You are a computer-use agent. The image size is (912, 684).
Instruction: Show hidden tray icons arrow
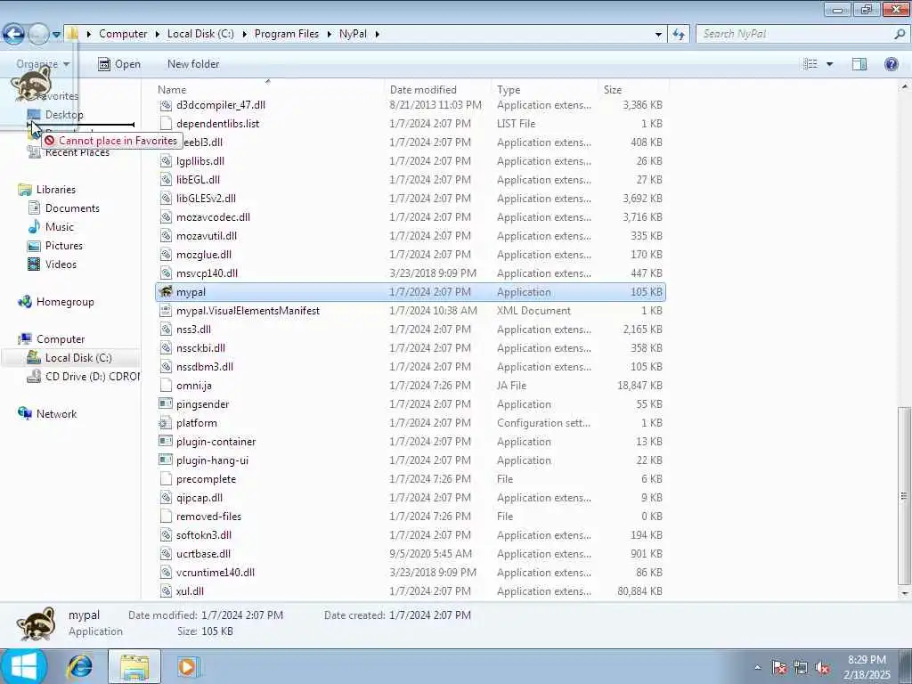757,667
